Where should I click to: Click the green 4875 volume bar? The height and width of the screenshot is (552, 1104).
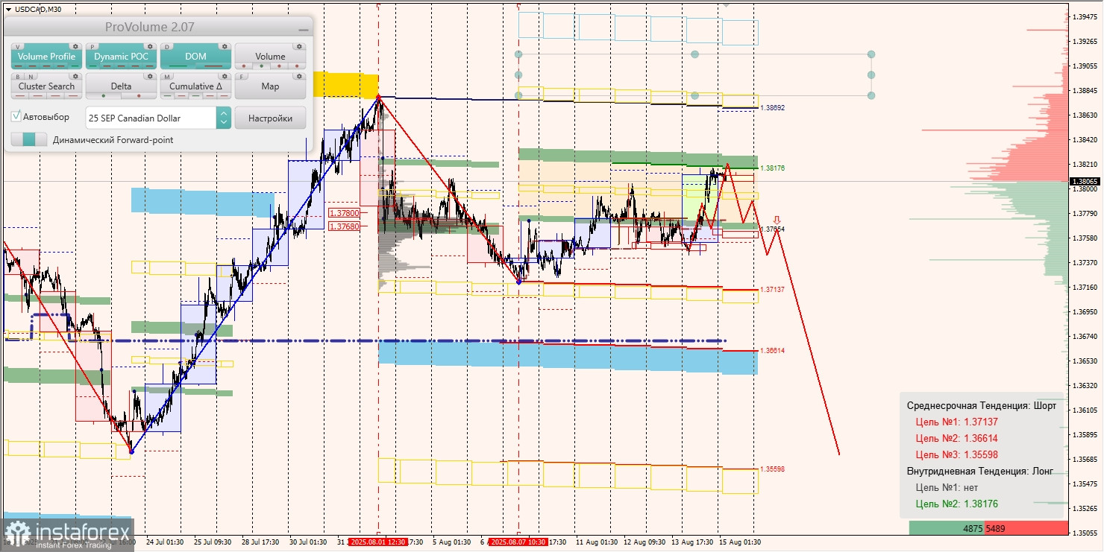(x=947, y=528)
